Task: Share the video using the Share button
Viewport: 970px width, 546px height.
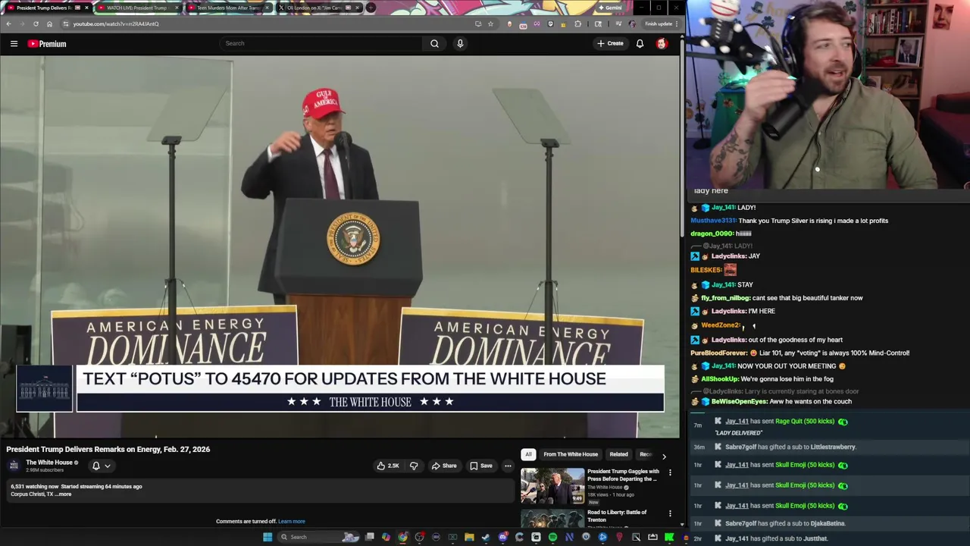Action: coord(444,466)
